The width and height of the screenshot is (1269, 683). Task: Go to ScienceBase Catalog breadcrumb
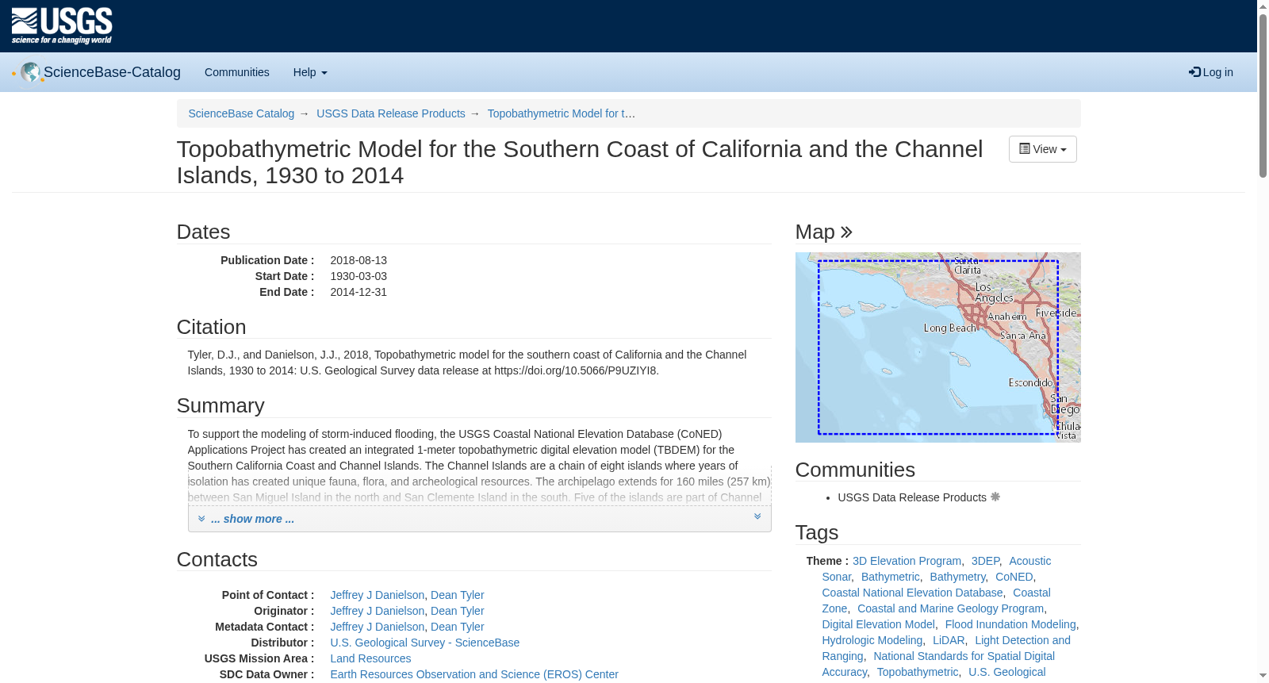[241, 113]
